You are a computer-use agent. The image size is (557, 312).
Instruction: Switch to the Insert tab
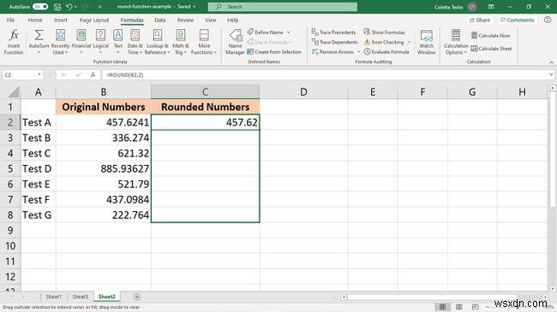[x=61, y=21]
